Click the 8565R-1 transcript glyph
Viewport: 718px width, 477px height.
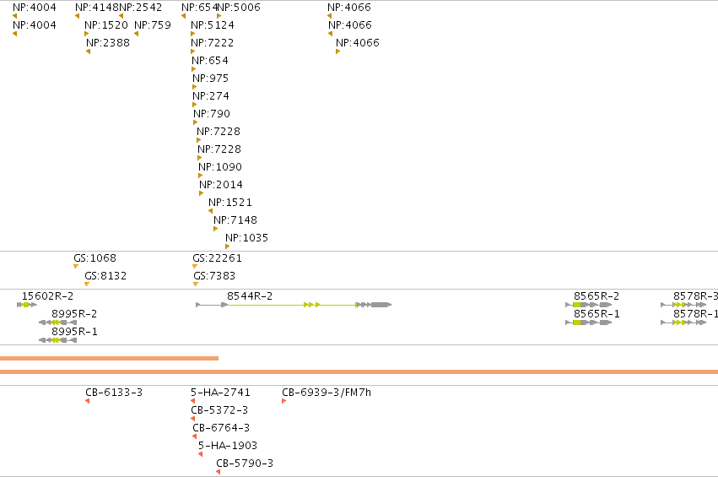click(589, 323)
